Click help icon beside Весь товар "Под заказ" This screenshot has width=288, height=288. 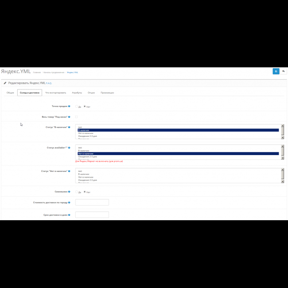(69, 117)
